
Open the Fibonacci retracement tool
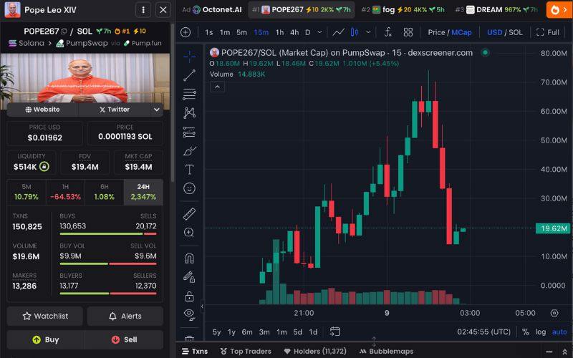(x=189, y=95)
